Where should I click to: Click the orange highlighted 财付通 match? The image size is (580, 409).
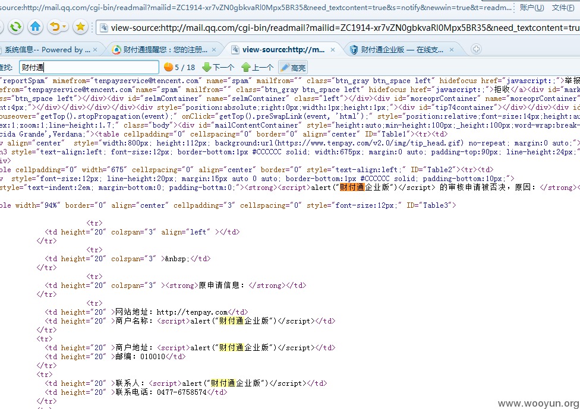[352, 188]
